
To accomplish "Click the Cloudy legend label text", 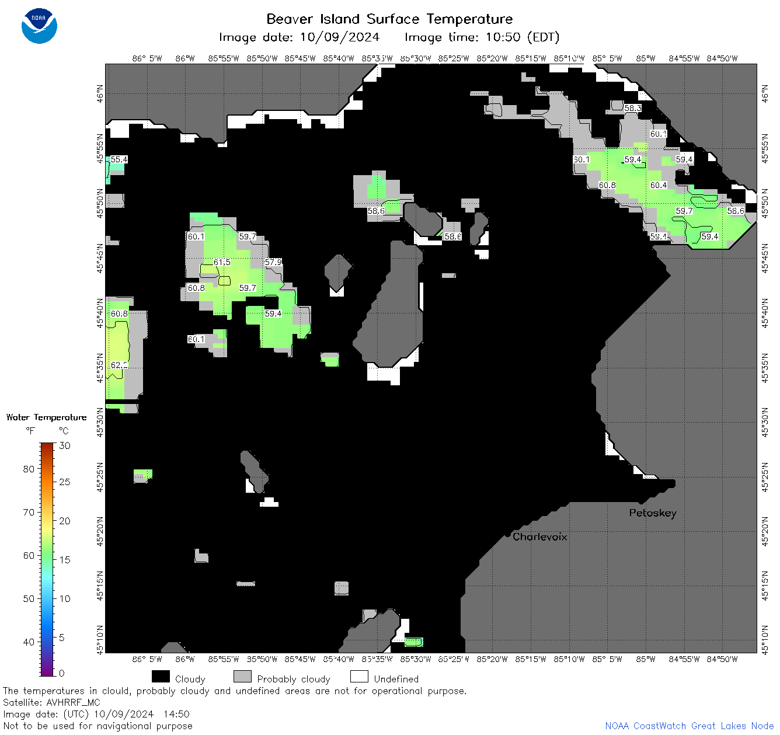I will 190,679.
